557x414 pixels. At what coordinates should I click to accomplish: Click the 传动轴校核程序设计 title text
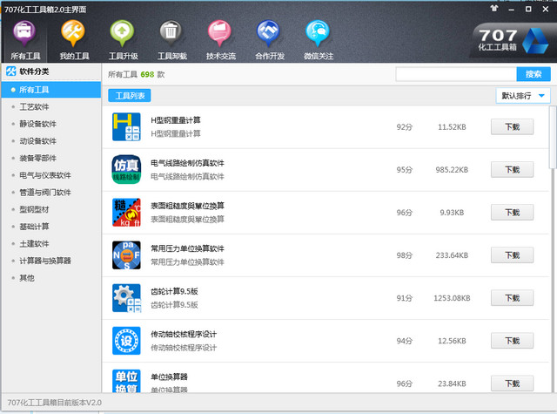[184, 334]
